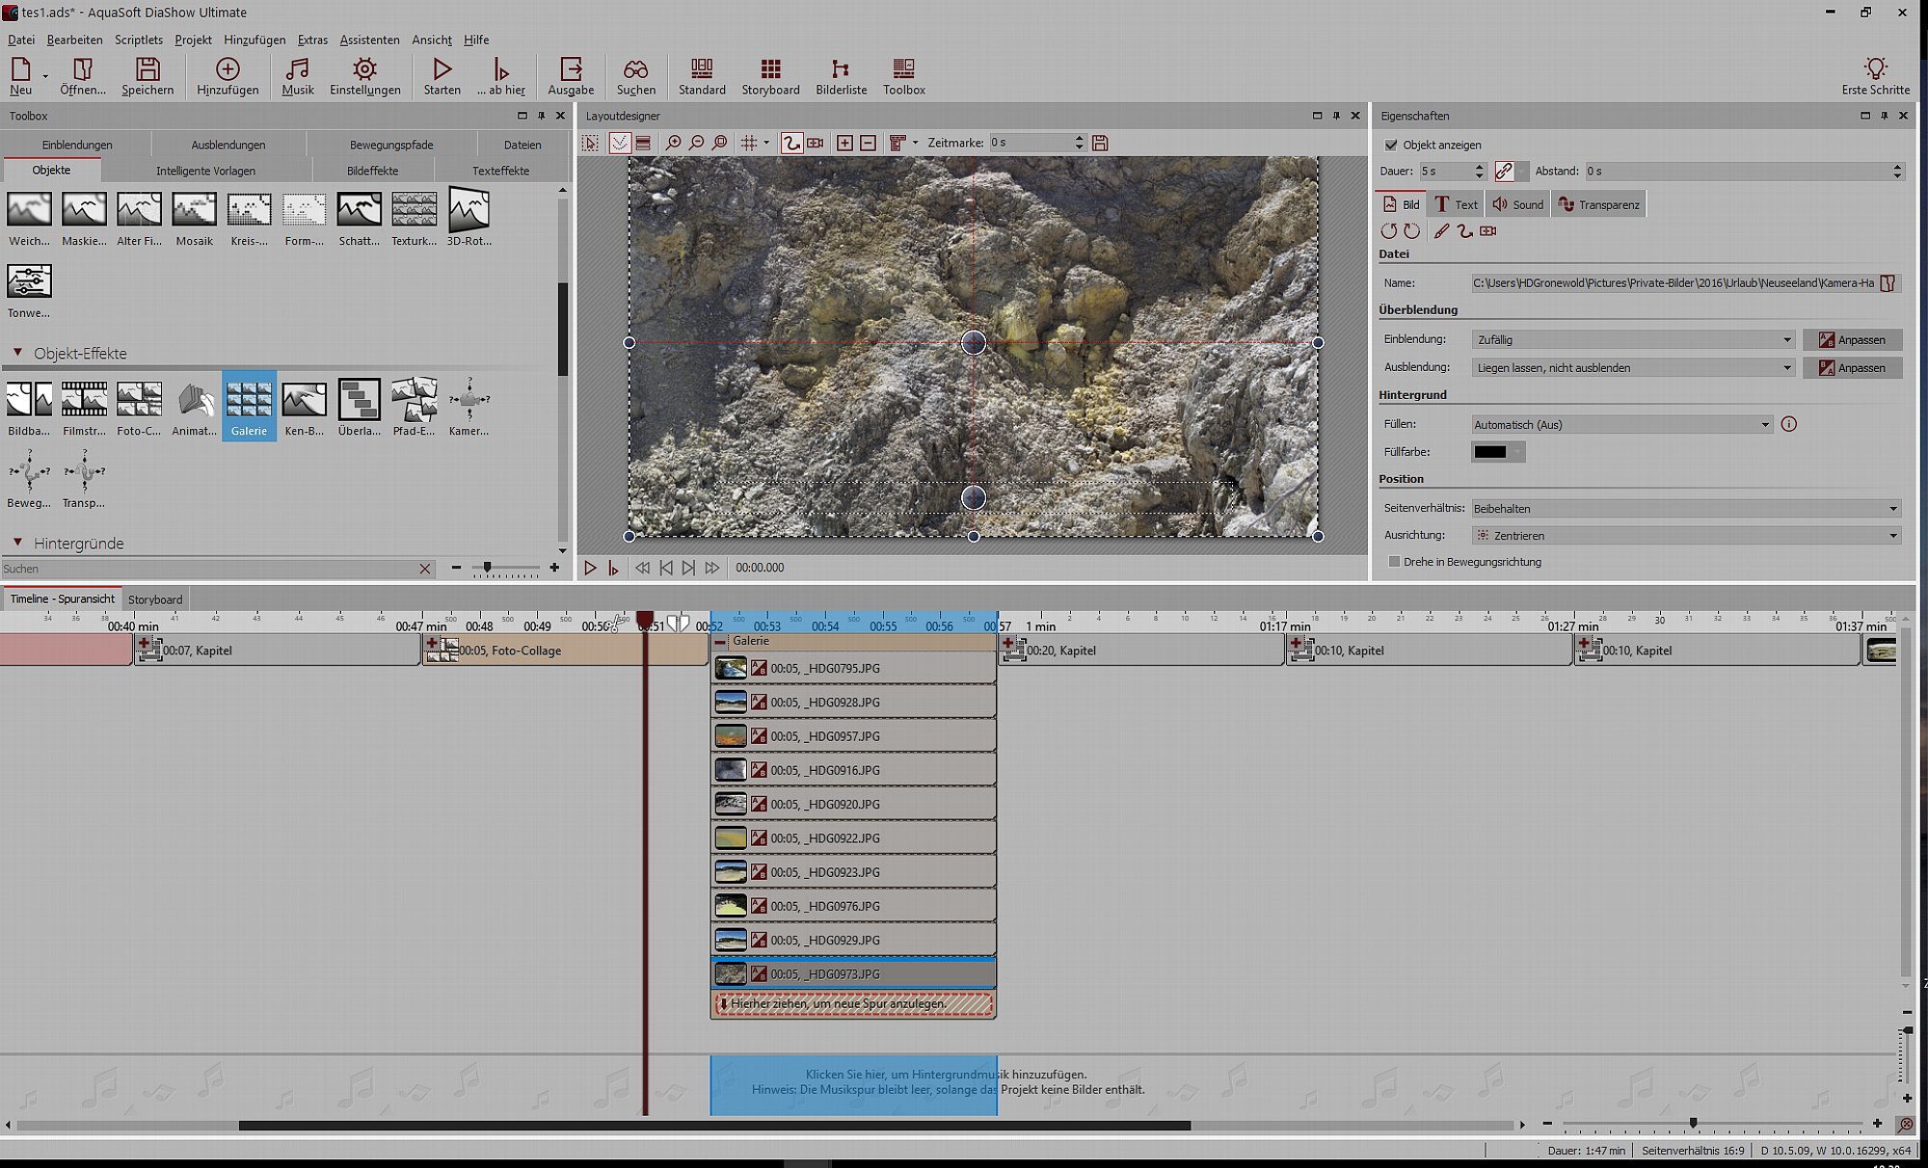Click the Anpassen button beside Ausblendung
This screenshot has height=1168, width=1928.
click(1852, 367)
